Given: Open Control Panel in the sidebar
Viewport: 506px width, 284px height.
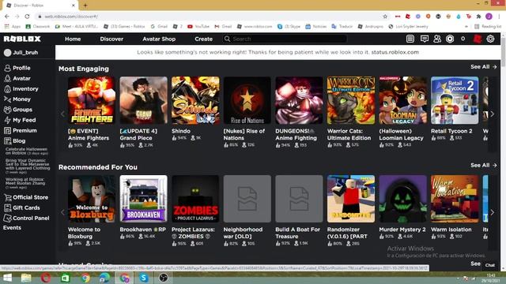Looking at the screenshot, I should [x=26, y=218].
